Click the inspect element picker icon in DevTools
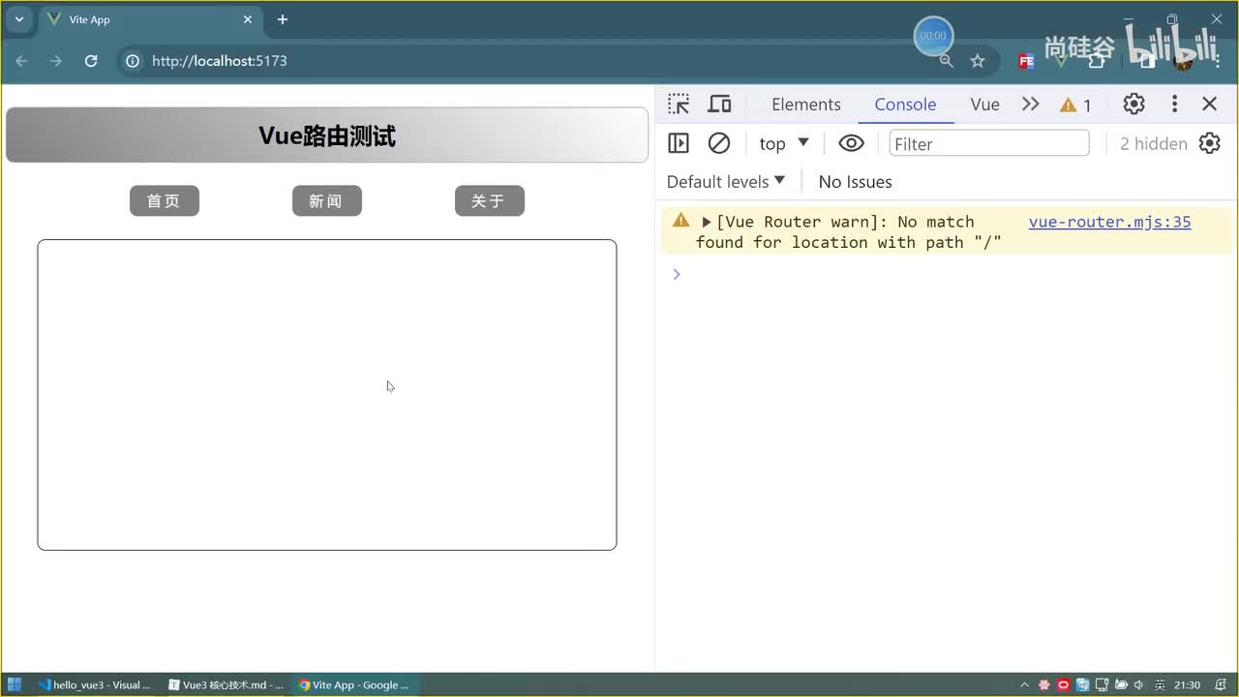 point(679,105)
